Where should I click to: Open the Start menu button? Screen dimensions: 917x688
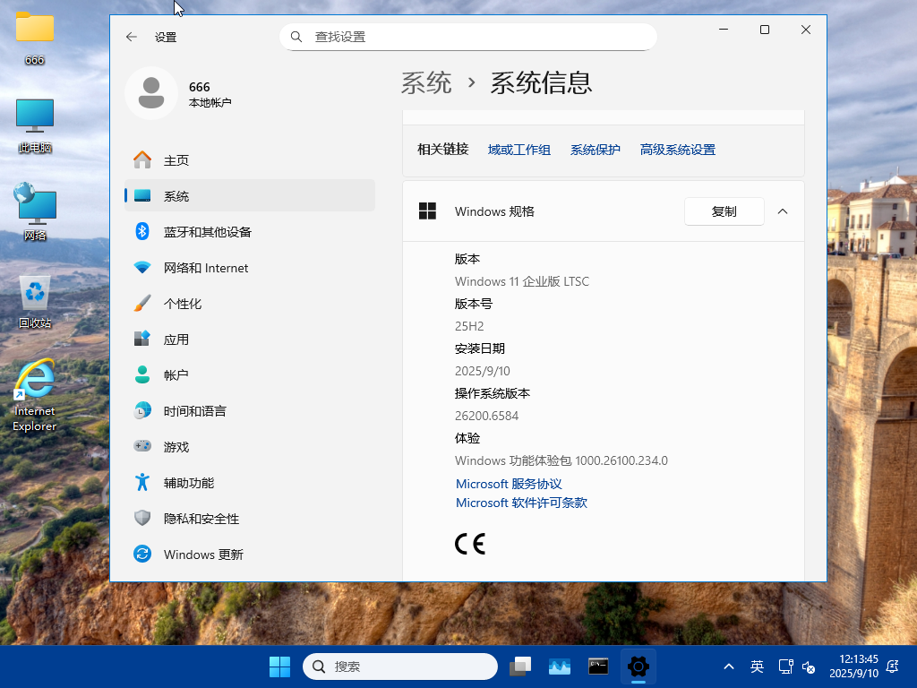pyautogui.click(x=279, y=666)
